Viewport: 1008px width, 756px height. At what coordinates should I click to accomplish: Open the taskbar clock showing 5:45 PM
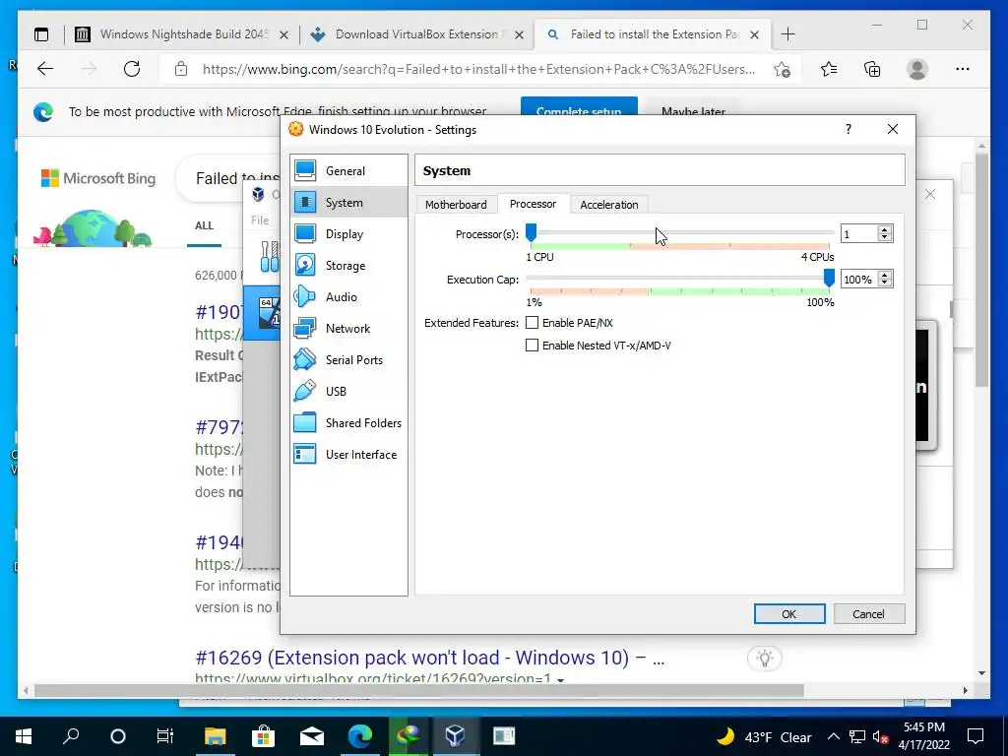pos(923,736)
